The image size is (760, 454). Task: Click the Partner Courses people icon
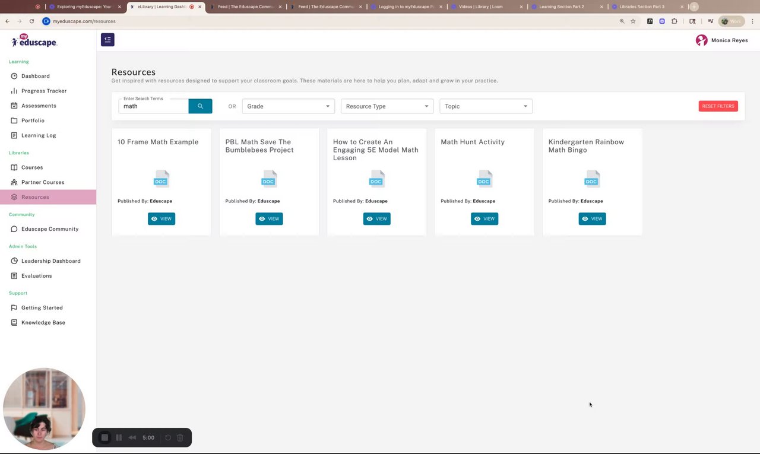click(14, 182)
